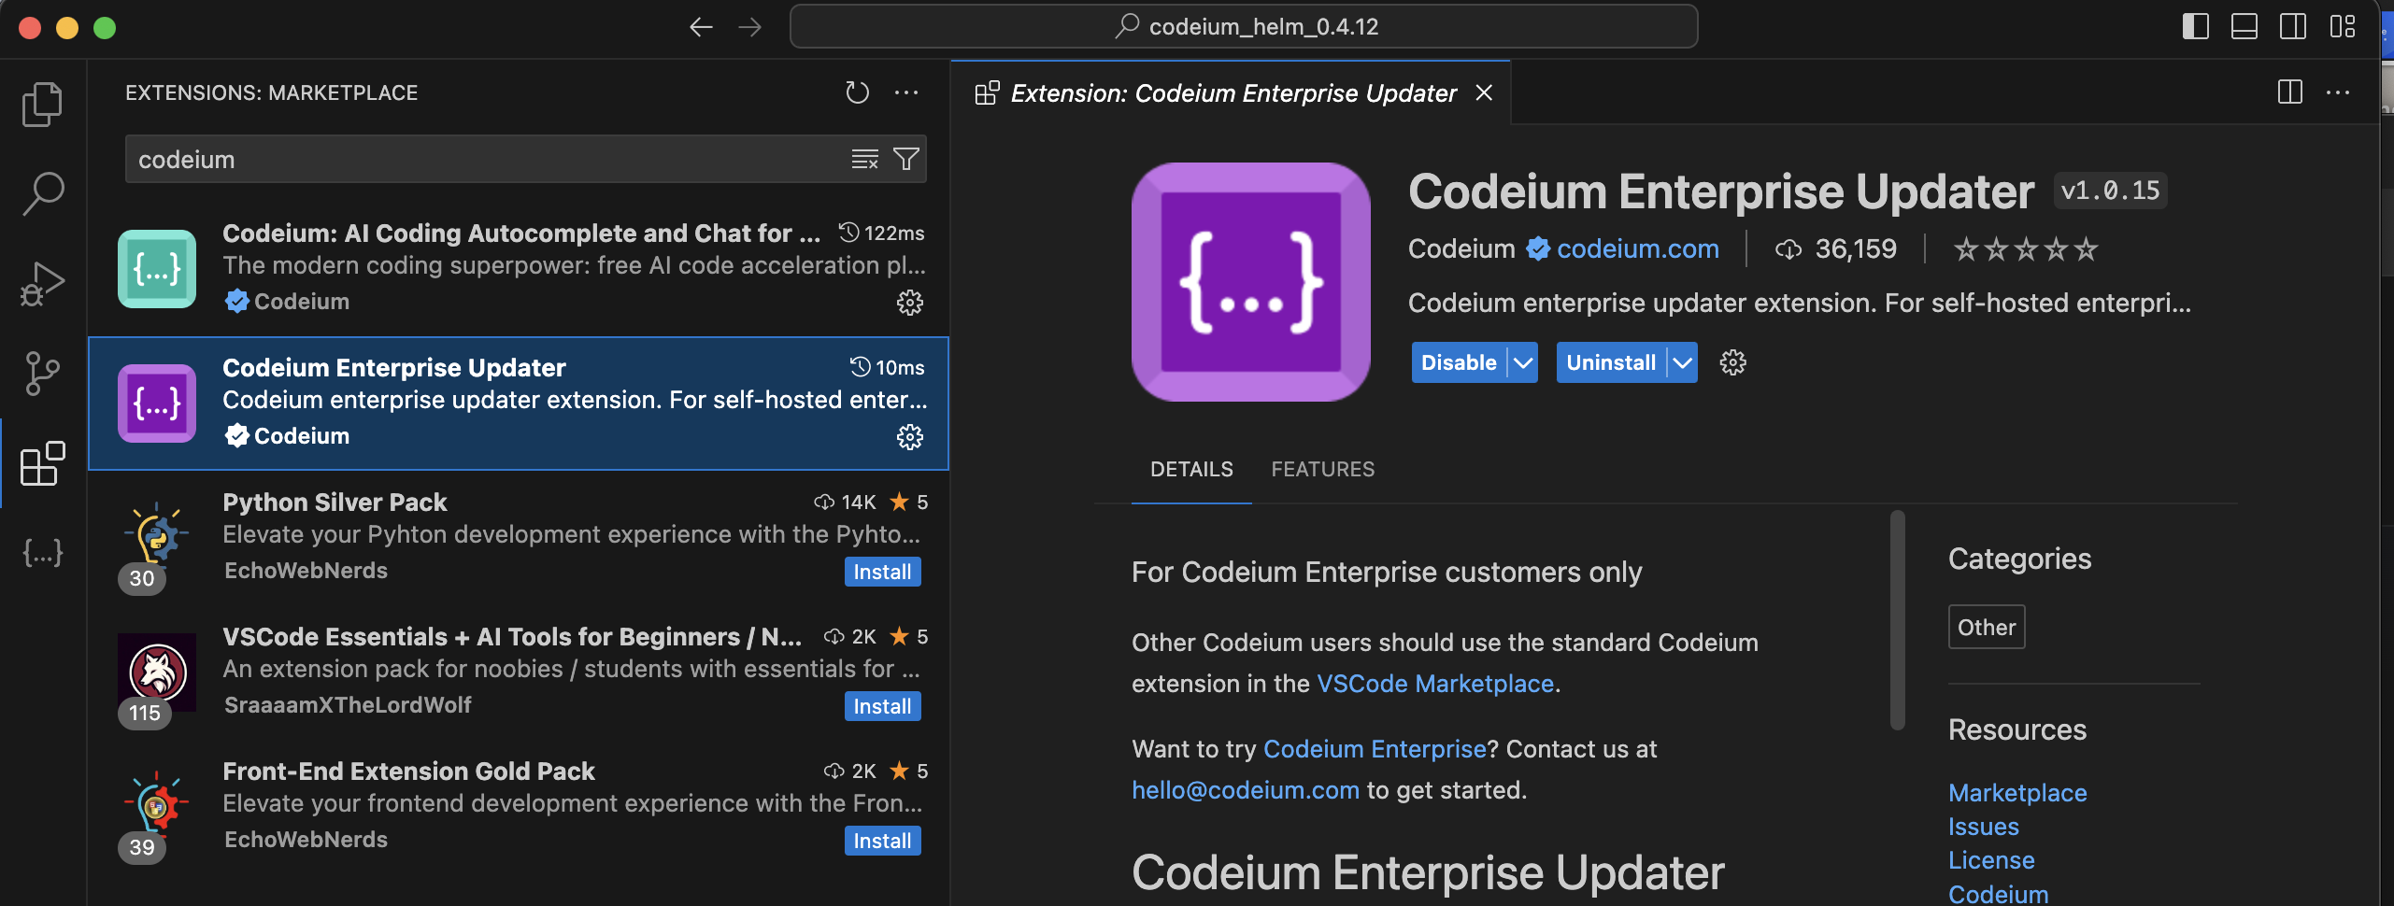Close the Codeium Enterprise Updater tab
This screenshot has width=2394, height=906.
coord(1484,92)
